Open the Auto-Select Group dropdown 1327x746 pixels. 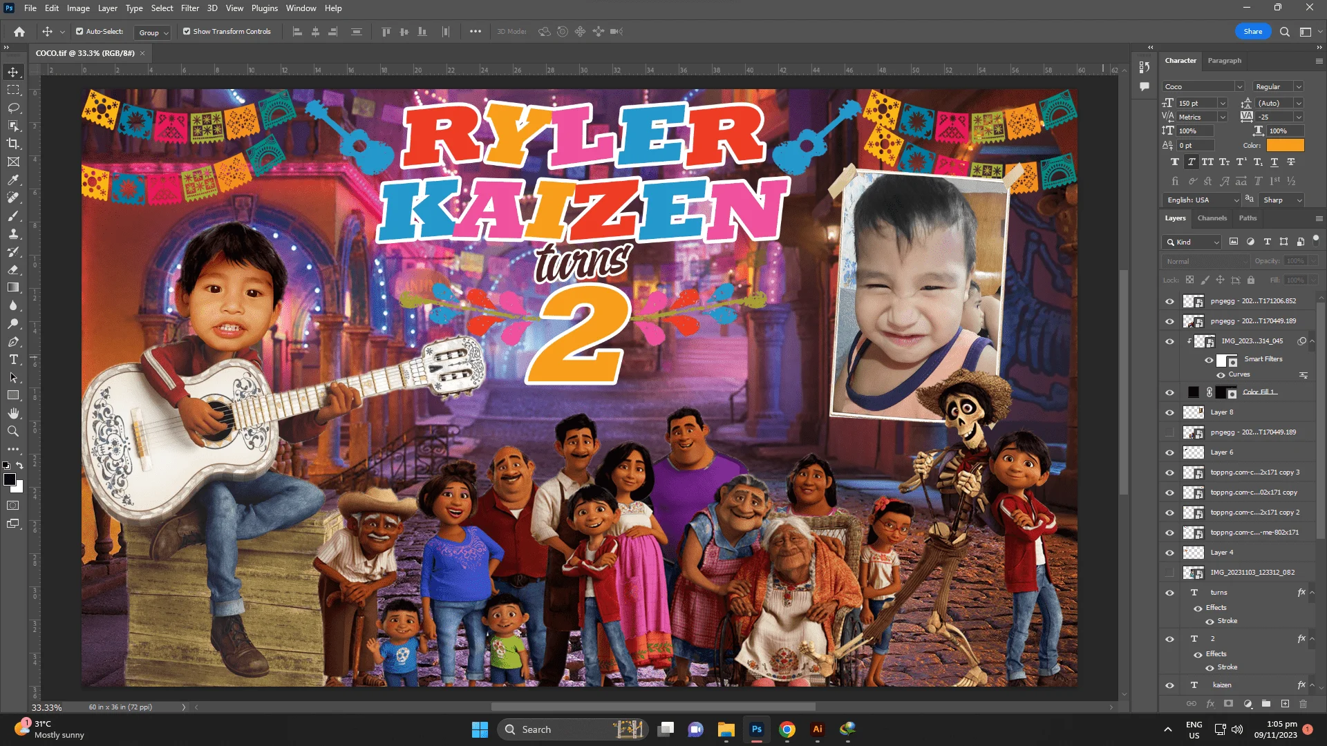(x=152, y=32)
